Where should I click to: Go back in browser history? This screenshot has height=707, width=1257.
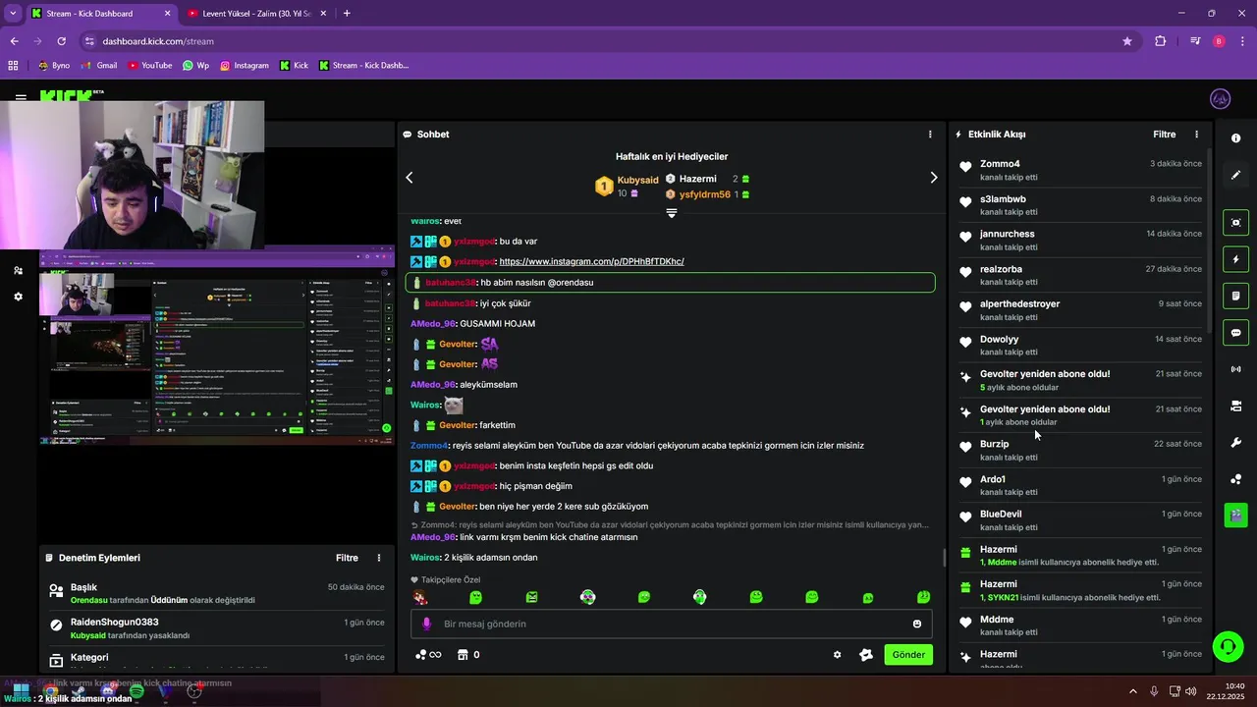(x=14, y=41)
